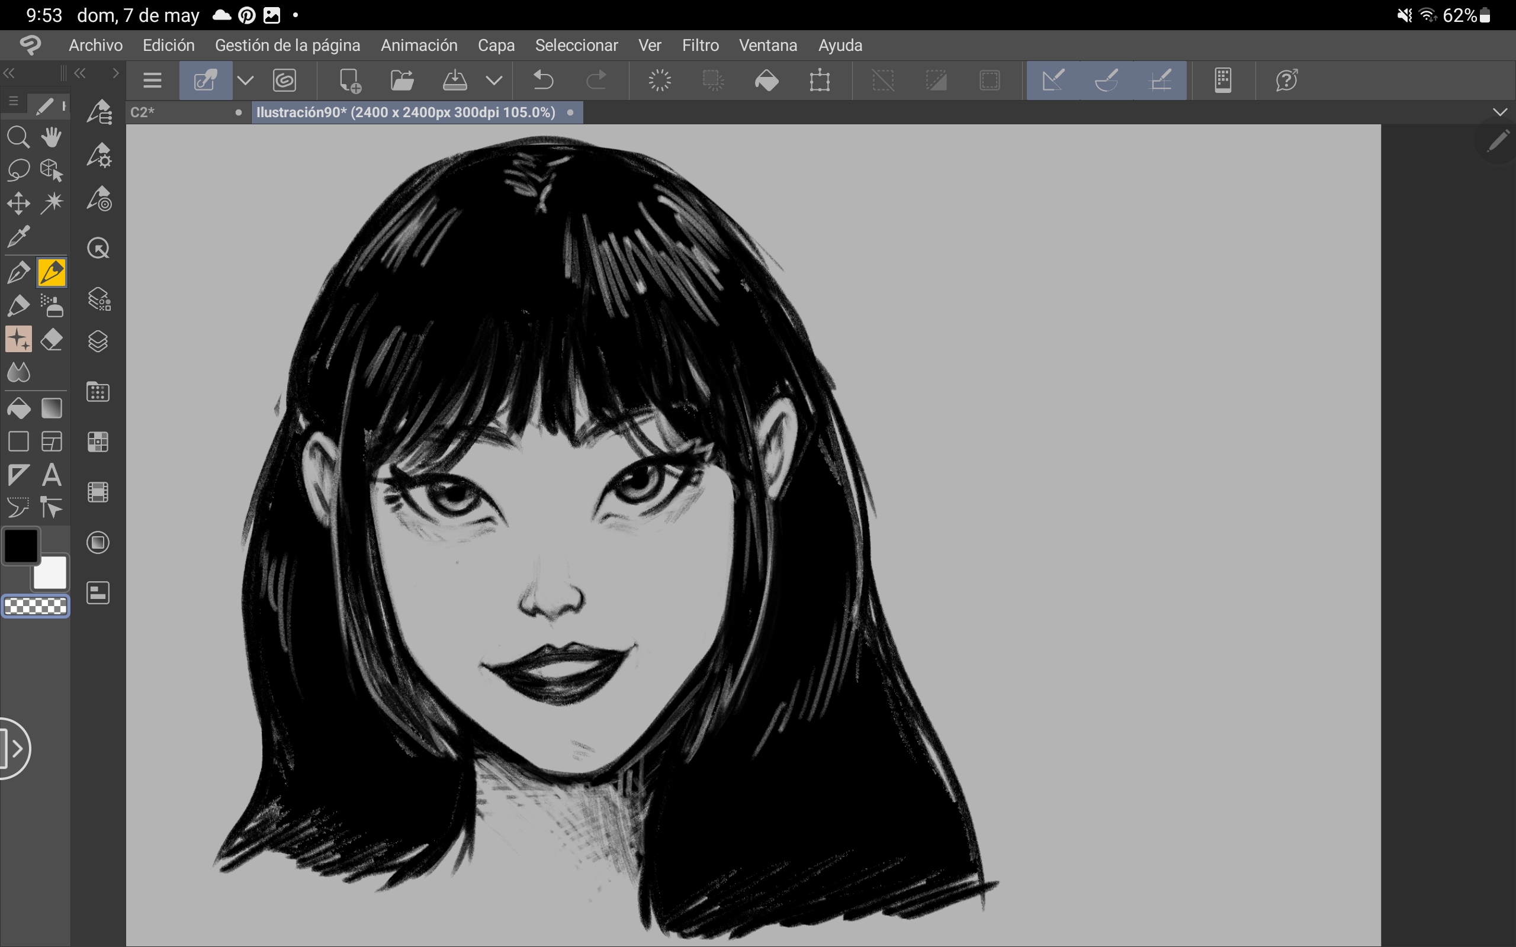Toggle Snap to grid
Screen dimensions: 1516x947
pyautogui.click(x=1160, y=80)
